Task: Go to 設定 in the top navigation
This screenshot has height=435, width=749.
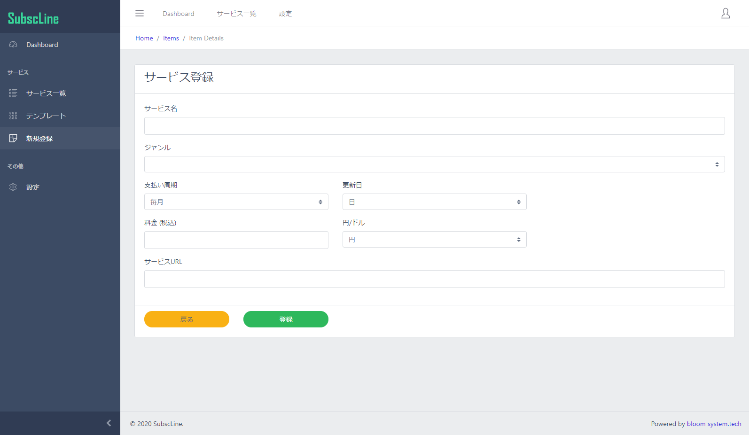Action: point(285,14)
